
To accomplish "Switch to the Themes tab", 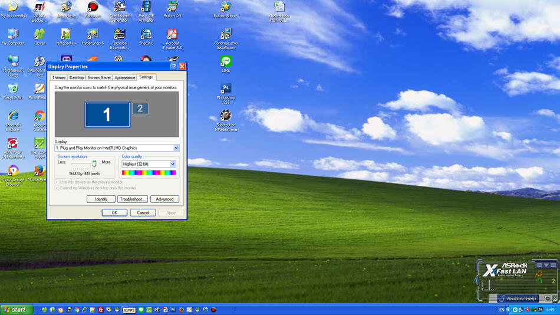I will tap(58, 78).
